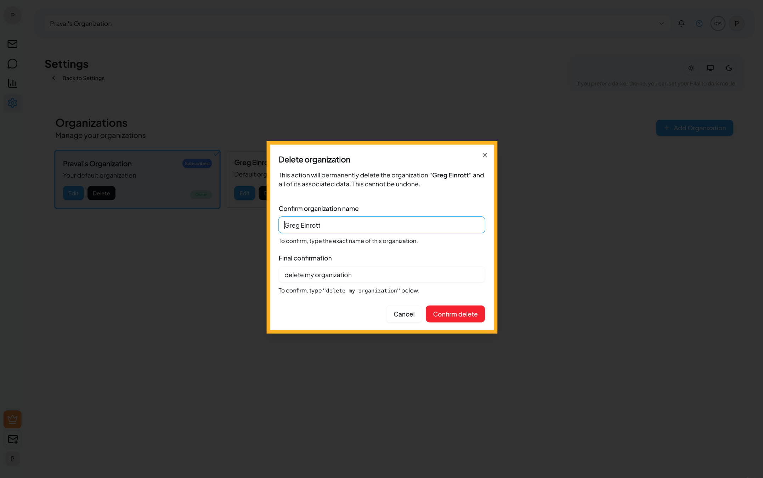Expand the Praval's Organization dropdown
Image resolution: width=763 pixels, height=478 pixels.
(x=661, y=23)
